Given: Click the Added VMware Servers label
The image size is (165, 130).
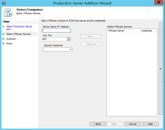Looking at the screenshot, I should (x=119, y=27).
